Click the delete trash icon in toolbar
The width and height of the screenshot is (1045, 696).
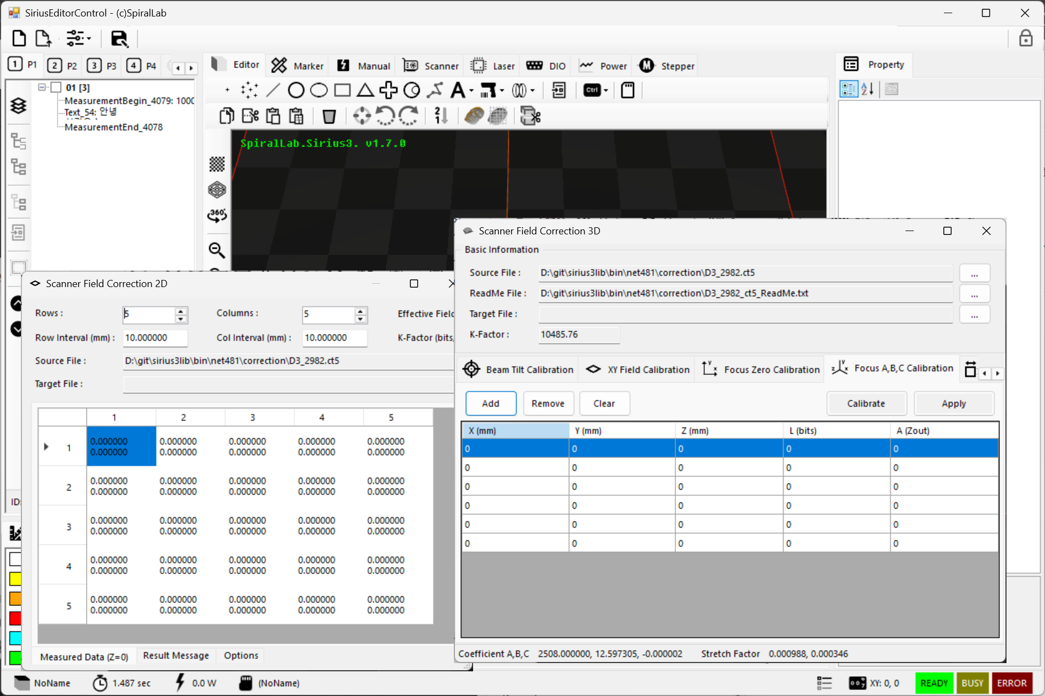click(329, 116)
